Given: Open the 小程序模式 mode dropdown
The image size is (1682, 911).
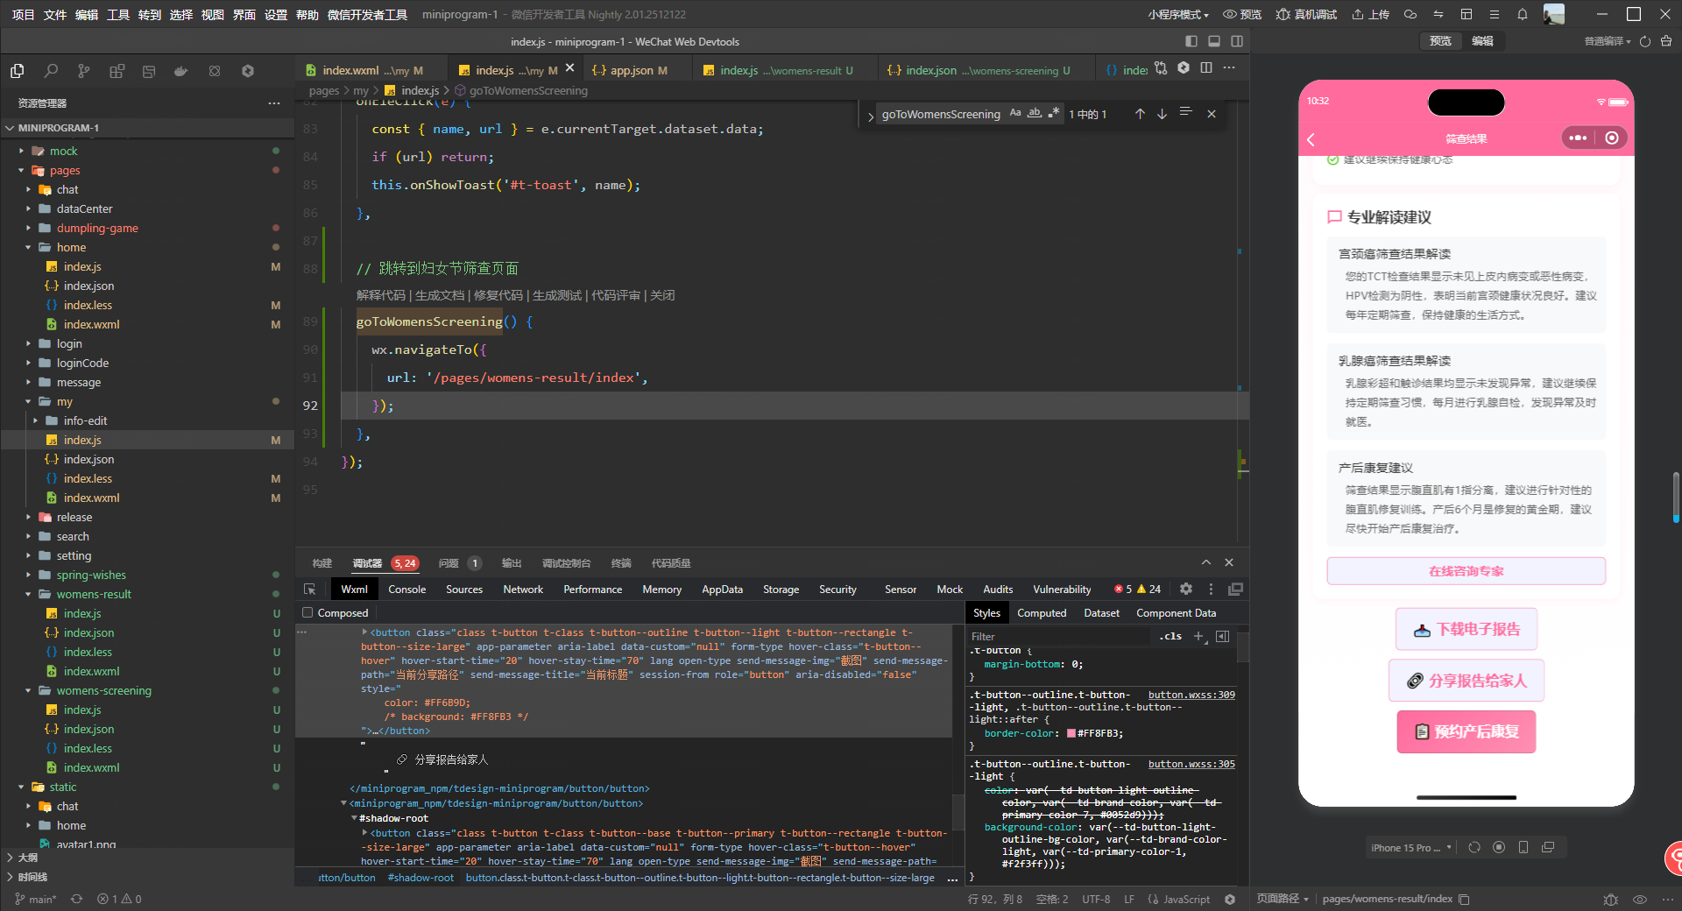Looking at the screenshot, I should tap(1177, 14).
